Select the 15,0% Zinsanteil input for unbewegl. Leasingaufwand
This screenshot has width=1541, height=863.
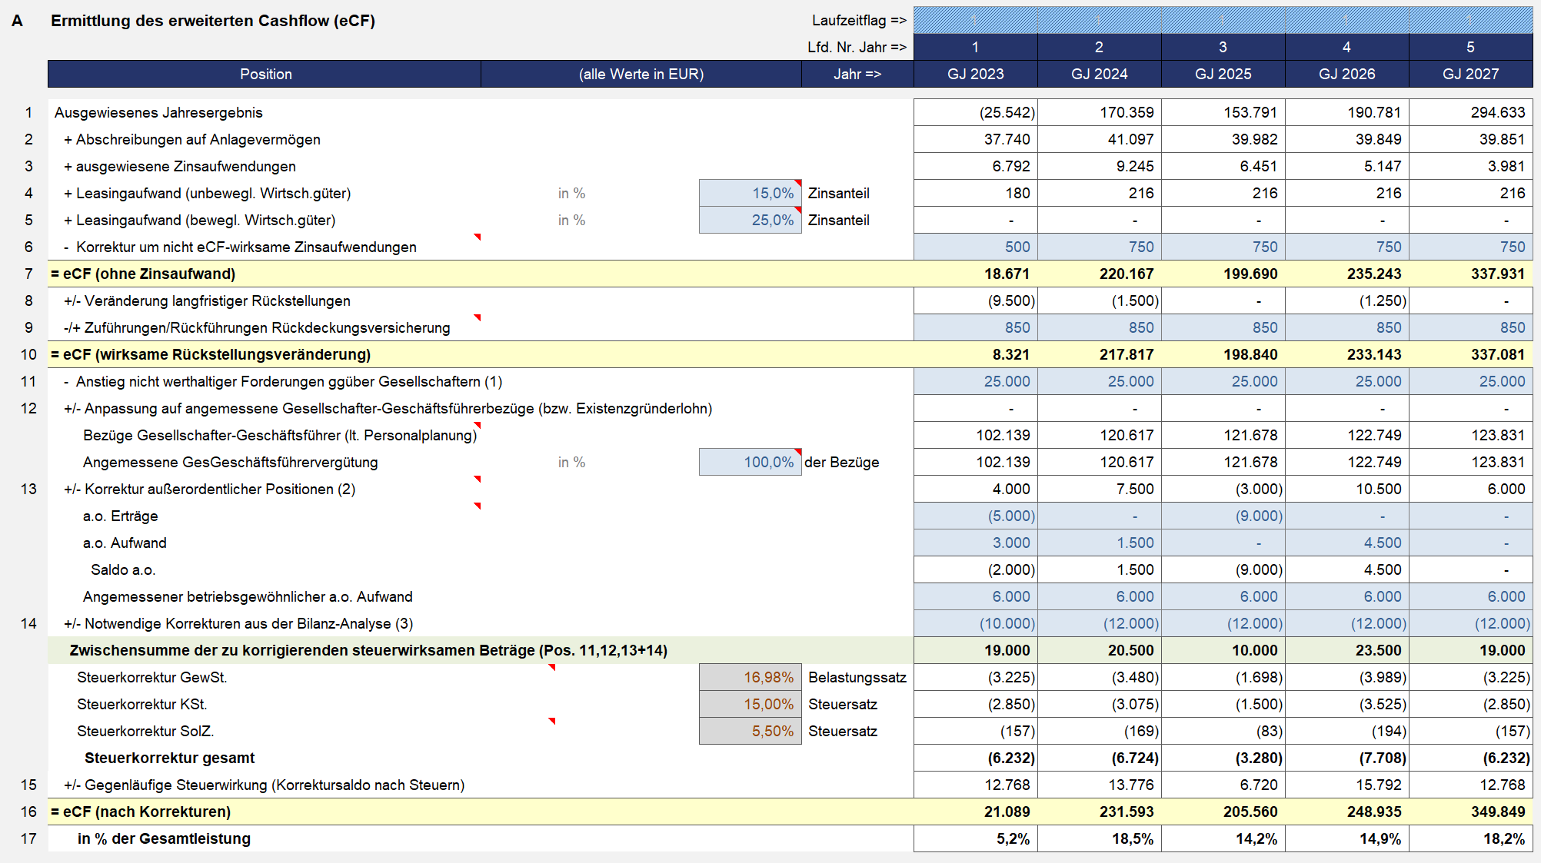pos(750,193)
